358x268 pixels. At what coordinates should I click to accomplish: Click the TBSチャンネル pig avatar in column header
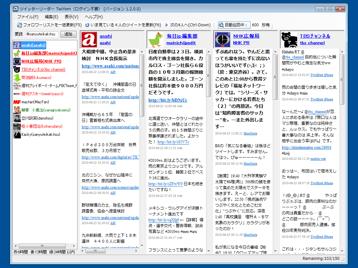coord(289,40)
